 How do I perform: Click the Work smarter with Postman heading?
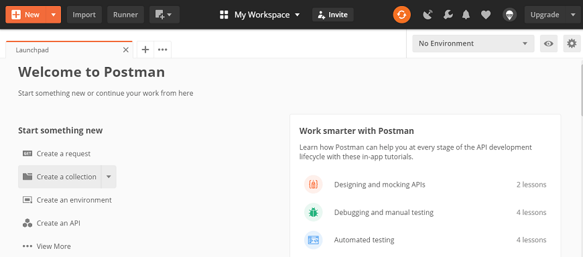[x=357, y=131]
